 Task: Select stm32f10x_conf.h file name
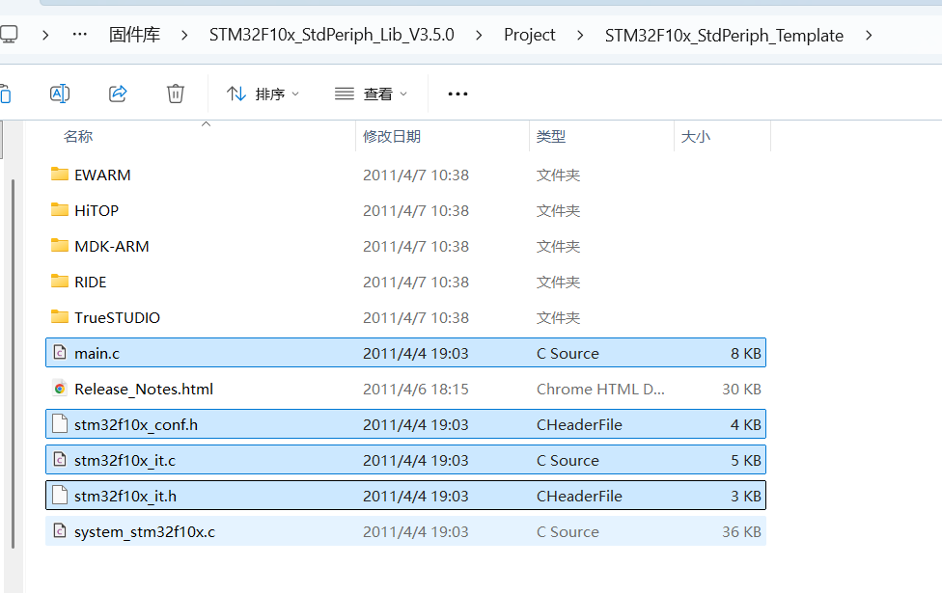pos(136,425)
